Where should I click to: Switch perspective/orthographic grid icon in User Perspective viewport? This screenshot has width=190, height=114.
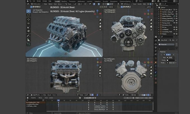pos(100,30)
